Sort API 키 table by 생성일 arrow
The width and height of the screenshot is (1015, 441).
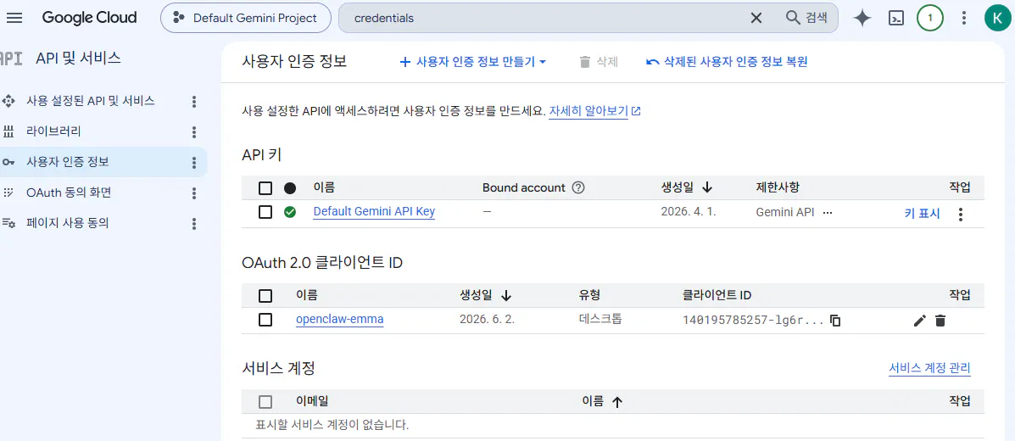pos(707,187)
